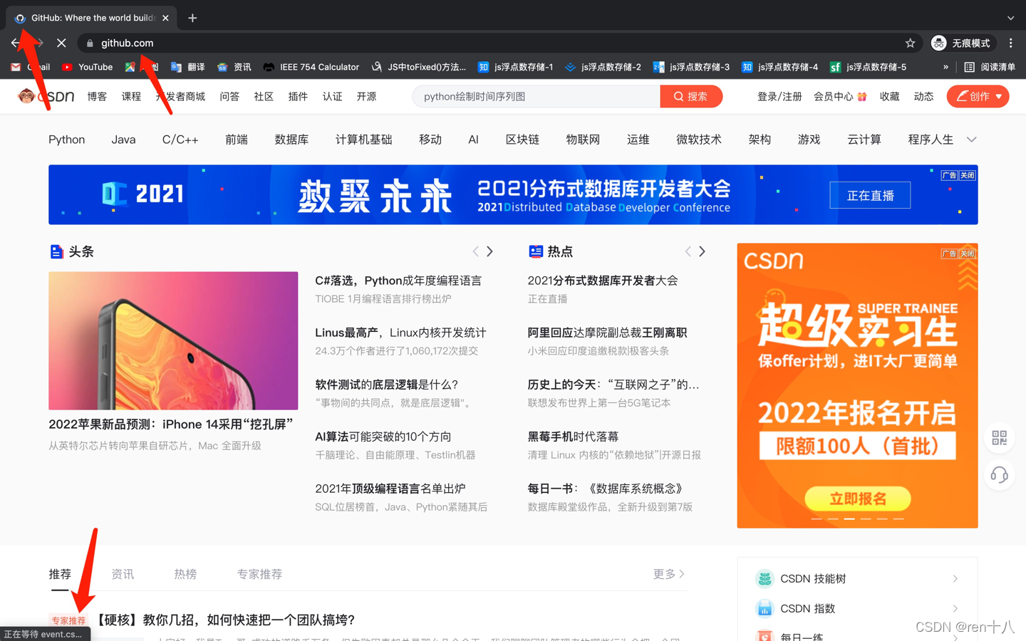Open the 资讯 bookmark
This screenshot has height=641, width=1026.
tap(234, 67)
